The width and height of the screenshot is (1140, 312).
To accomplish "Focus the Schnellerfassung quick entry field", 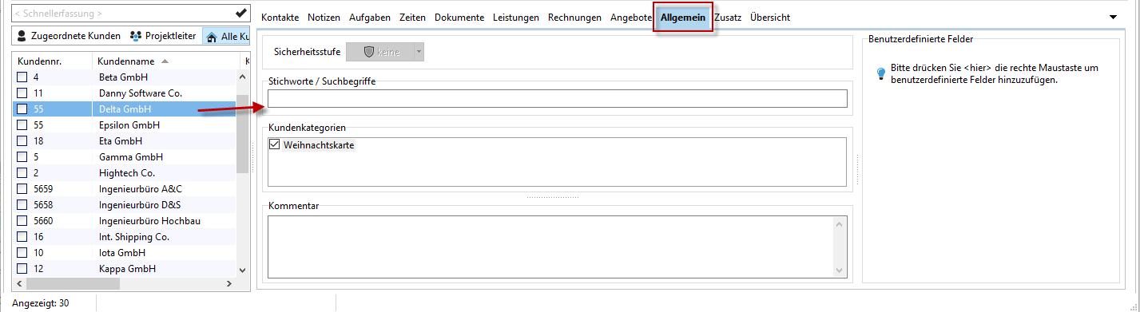I will pyautogui.click(x=122, y=14).
